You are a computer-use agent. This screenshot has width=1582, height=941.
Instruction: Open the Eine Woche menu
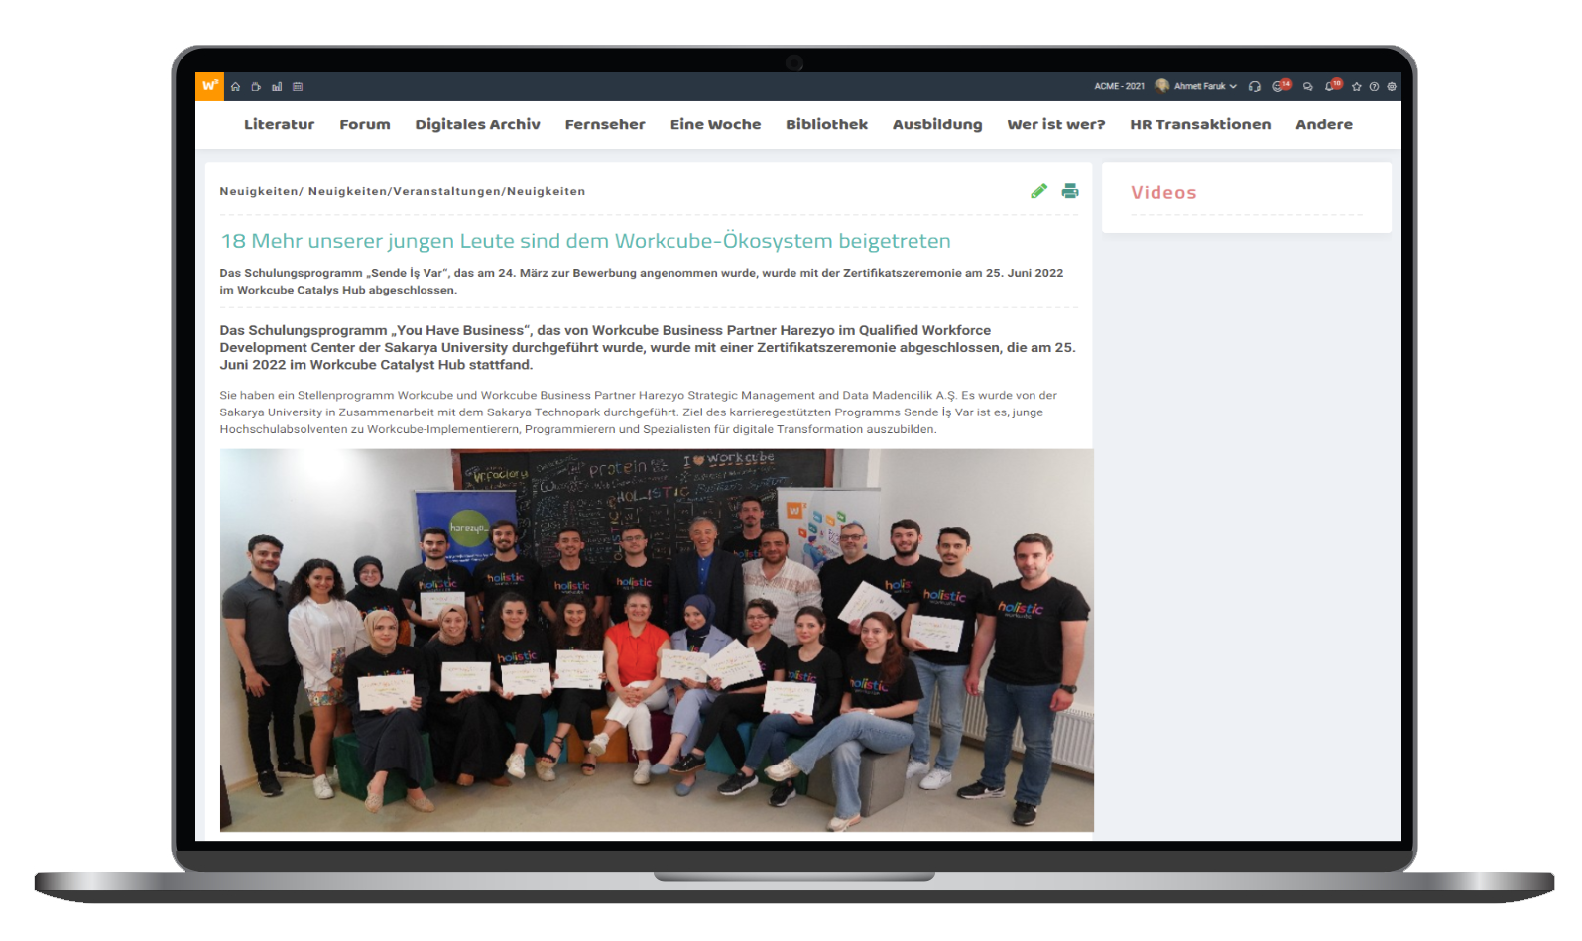click(715, 124)
